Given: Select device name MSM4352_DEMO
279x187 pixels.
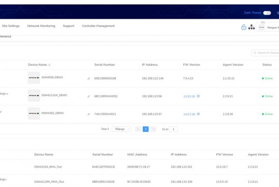Looking at the screenshot, I should [52, 113].
